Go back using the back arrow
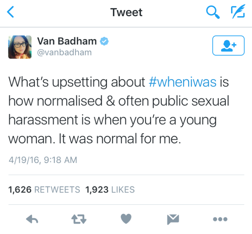The height and width of the screenshot is (234, 252). pos(10,12)
